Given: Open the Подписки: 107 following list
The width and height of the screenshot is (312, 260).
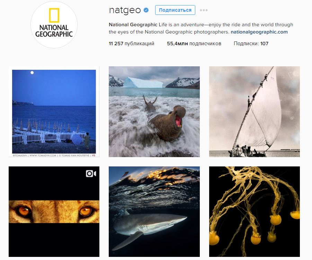Looking at the screenshot, I should tap(251, 44).
